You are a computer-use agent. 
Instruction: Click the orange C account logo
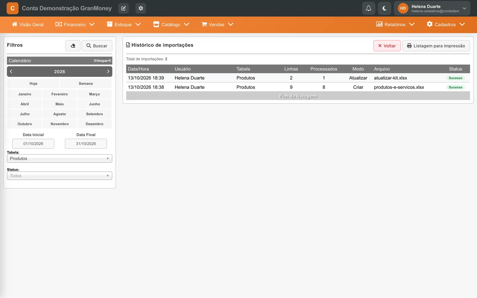pos(13,8)
